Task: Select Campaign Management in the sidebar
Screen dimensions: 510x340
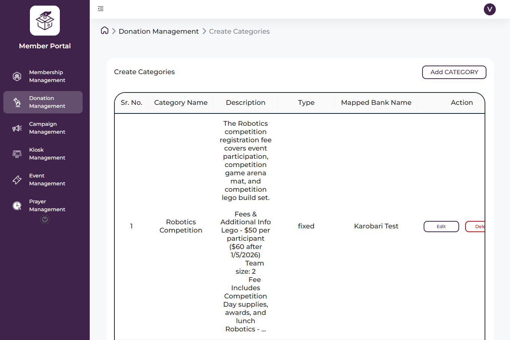Action: tap(47, 128)
